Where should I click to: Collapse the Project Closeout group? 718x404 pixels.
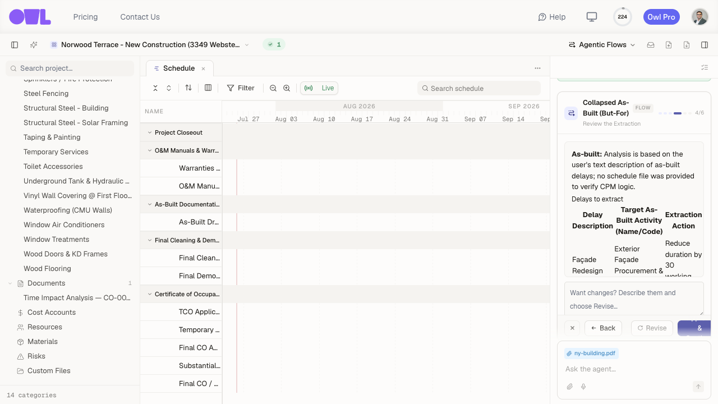[150, 132]
